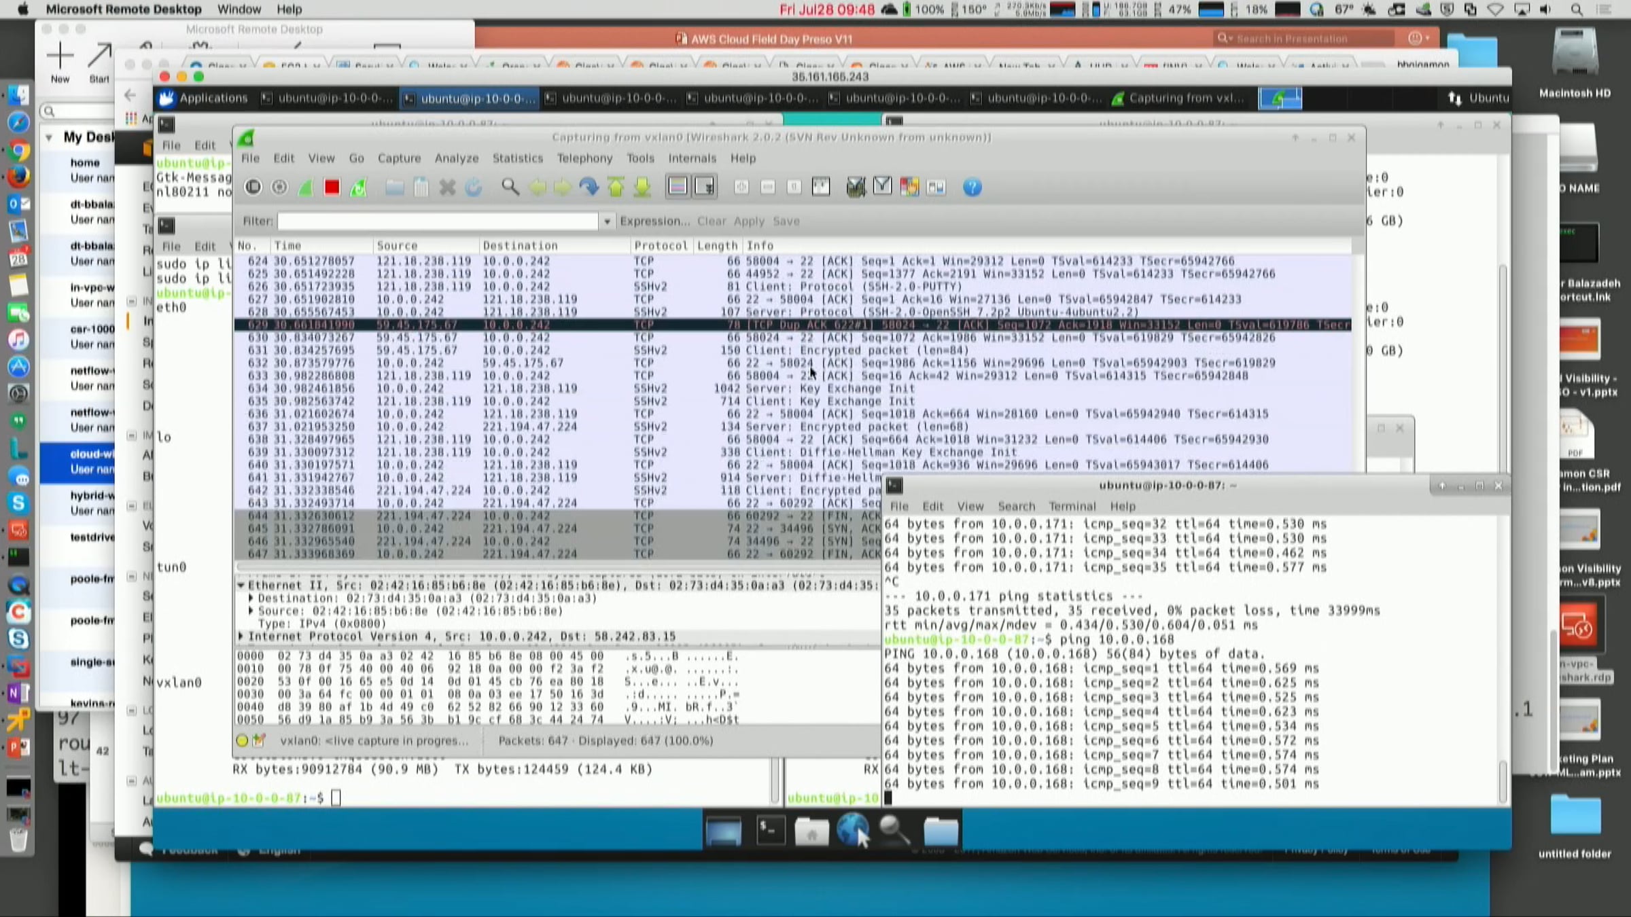Image resolution: width=1631 pixels, height=917 pixels.
Task: Stop the running capture with red square
Action: 332,187
